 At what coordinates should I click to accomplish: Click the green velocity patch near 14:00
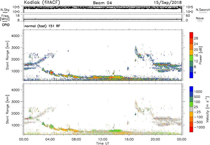[x=116, y=131]
